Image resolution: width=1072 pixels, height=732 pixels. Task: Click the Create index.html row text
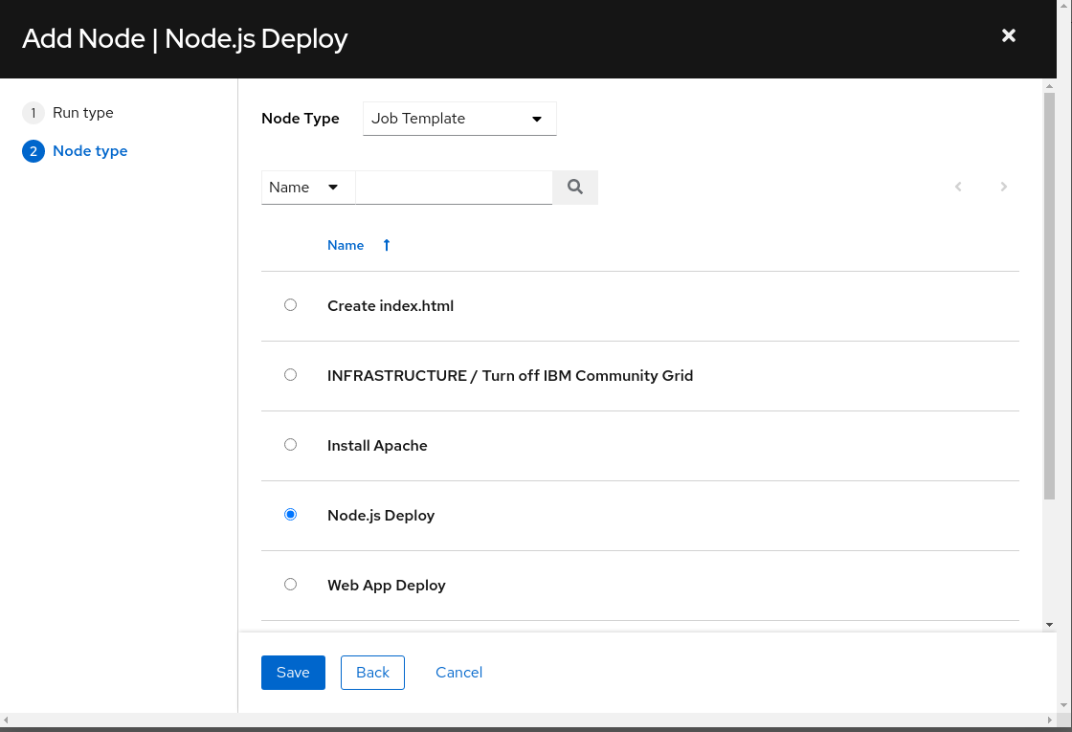[391, 306]
